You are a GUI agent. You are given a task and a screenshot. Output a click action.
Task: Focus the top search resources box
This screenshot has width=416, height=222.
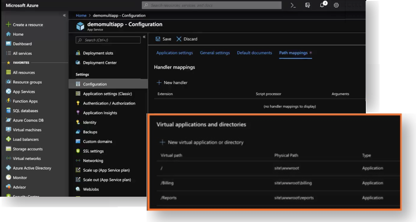pyautogui.click(x=212, y=5)
